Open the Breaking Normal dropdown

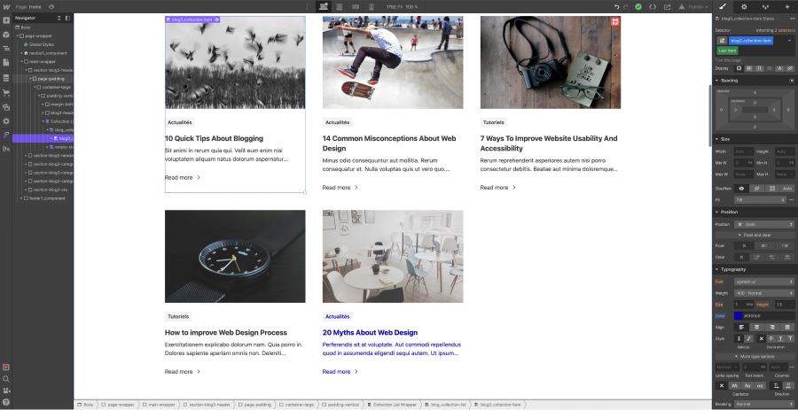(764, 404)
